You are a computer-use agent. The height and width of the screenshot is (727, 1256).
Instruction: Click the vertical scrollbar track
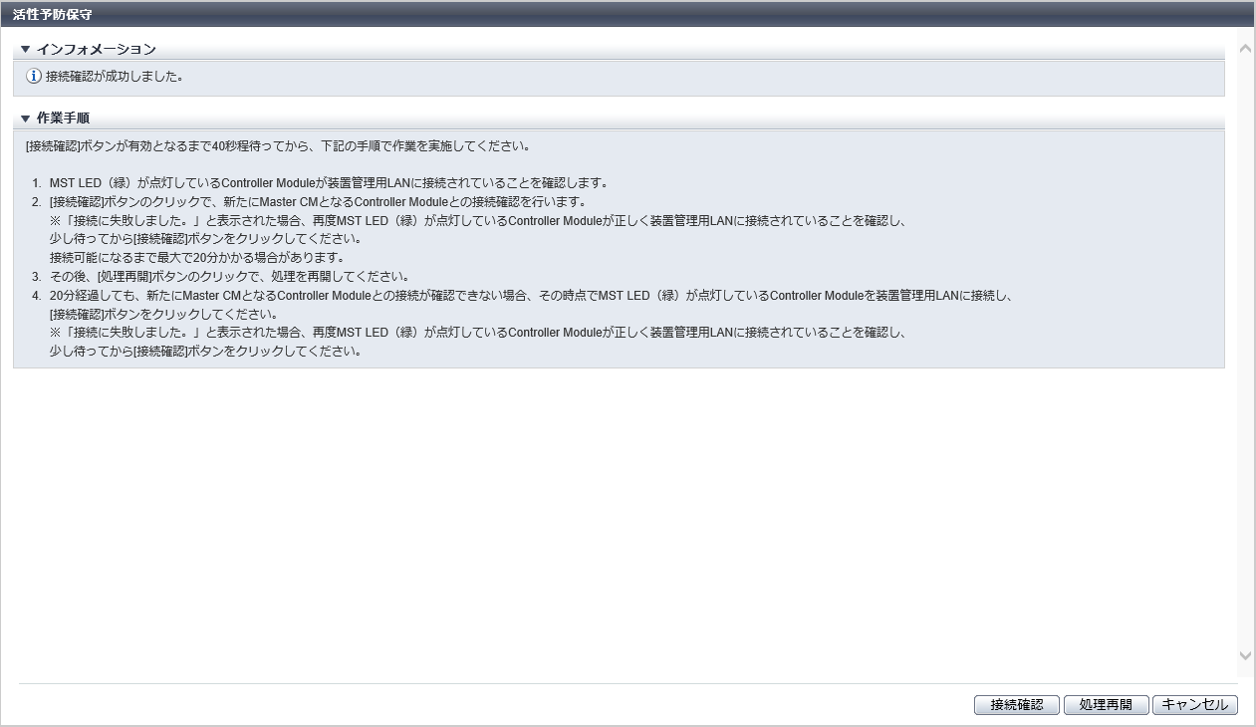pyautogui.click(x=1245, y=349)
